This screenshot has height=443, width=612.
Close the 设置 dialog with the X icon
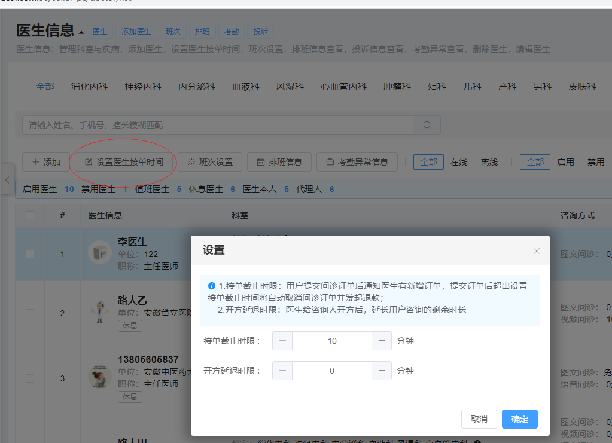[x=536, y=251]
